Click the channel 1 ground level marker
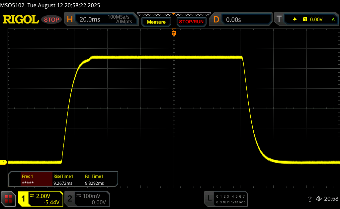Image resolution: width=340 pixels, height=209 pixels. [x=3, y=163]
